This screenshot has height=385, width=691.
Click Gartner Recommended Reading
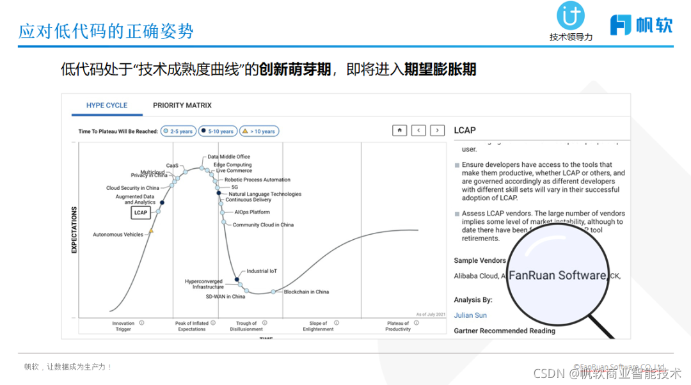point(504,331)
